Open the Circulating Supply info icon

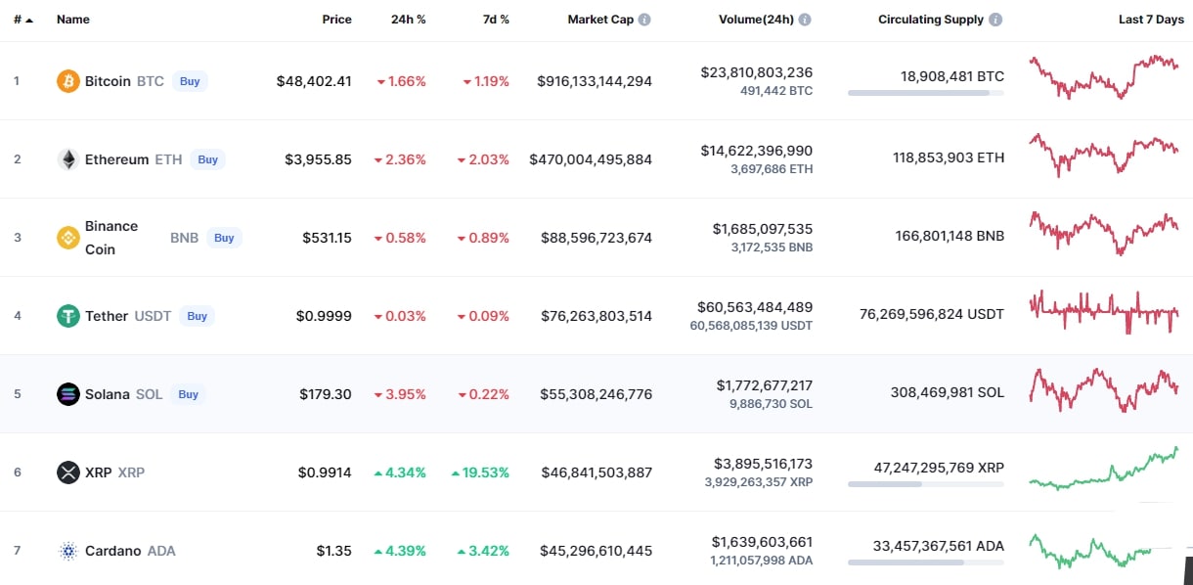click(995, 20)
